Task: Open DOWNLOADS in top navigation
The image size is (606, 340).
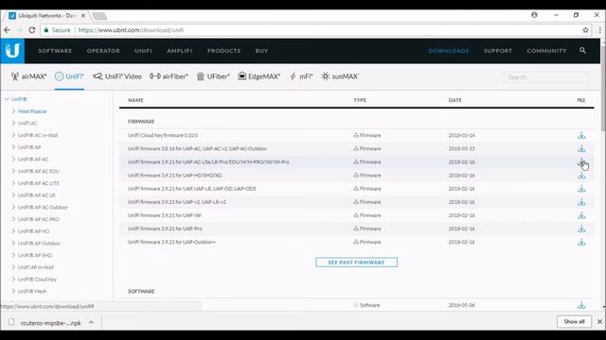Action: click(448, 51)
